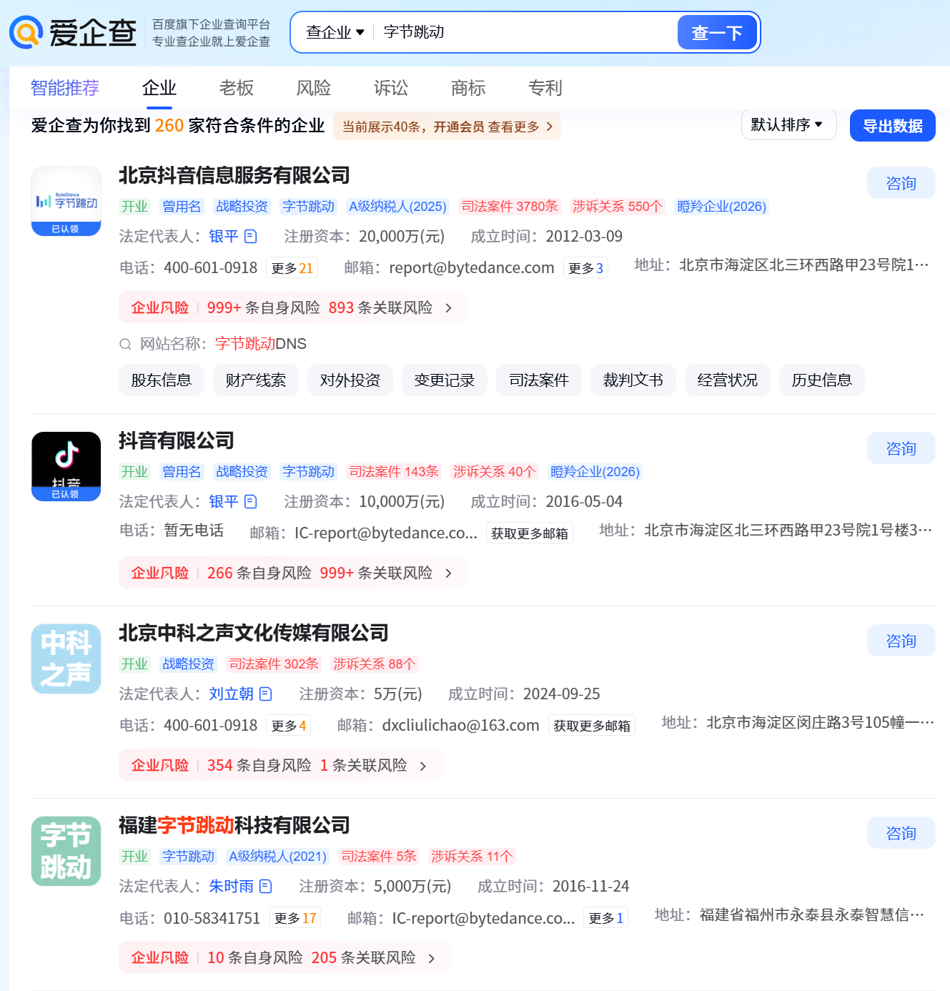950x991 pixels.
Task: Switch to the 专利 tab
Action: (x=545, y=88)
